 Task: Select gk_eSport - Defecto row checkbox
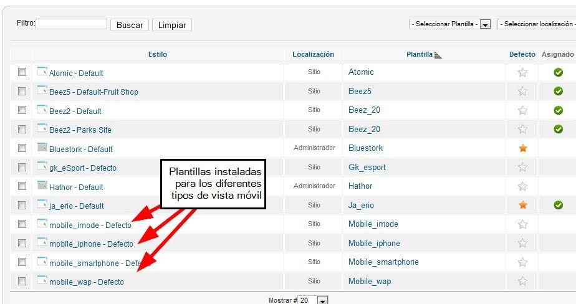pos(22,167)
